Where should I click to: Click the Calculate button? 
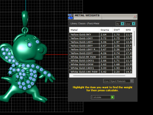[103, 97]
